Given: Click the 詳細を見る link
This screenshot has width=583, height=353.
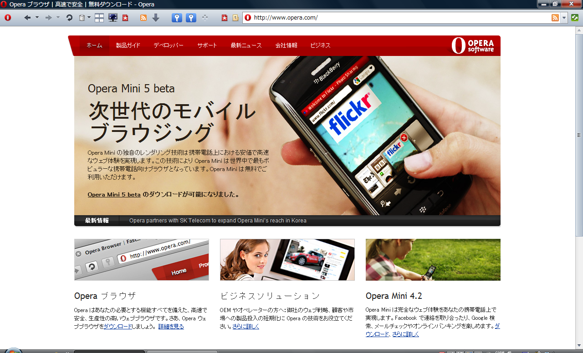Looking at the screenshot, I should point(171,327).
